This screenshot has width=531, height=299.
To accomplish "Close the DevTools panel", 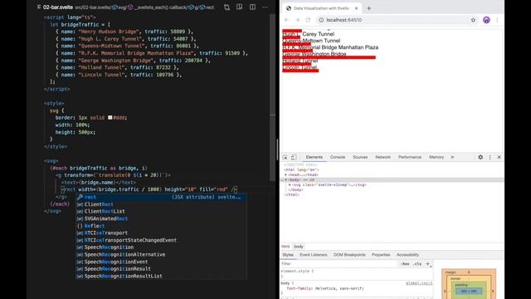I will click(x=499, y=157).
